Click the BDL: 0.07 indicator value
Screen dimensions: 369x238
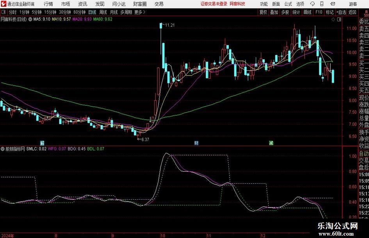pyautogui.click(x=96, y=149)
